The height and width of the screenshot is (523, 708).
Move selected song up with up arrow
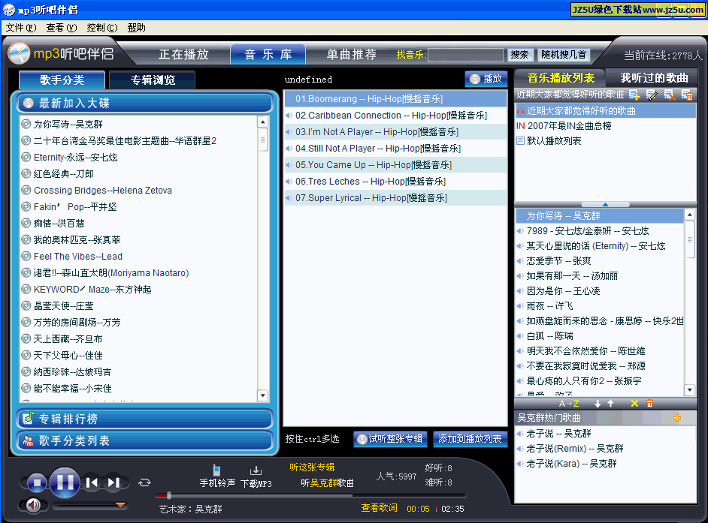click(610, 404)
